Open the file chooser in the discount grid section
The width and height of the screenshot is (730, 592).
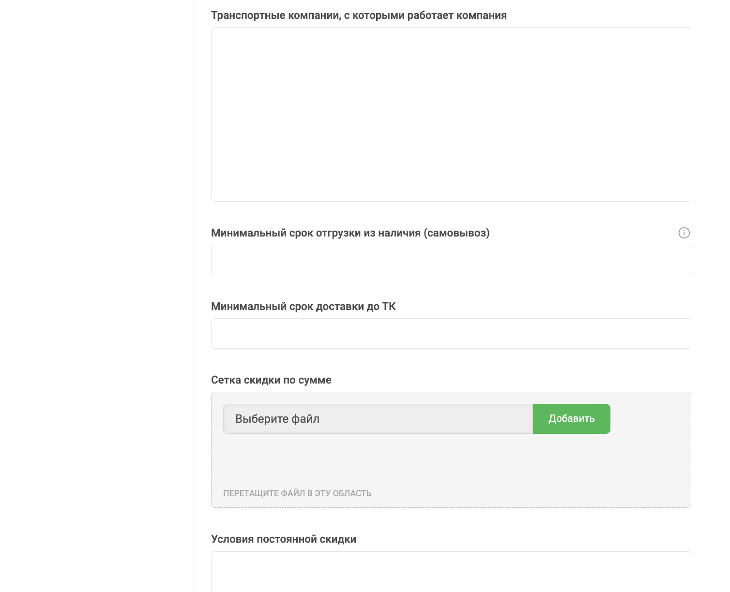tap(378, 419)
